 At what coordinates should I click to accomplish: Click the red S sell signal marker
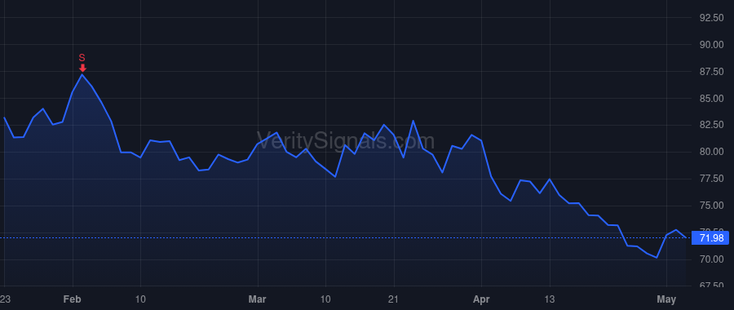(x=82, y=63)
